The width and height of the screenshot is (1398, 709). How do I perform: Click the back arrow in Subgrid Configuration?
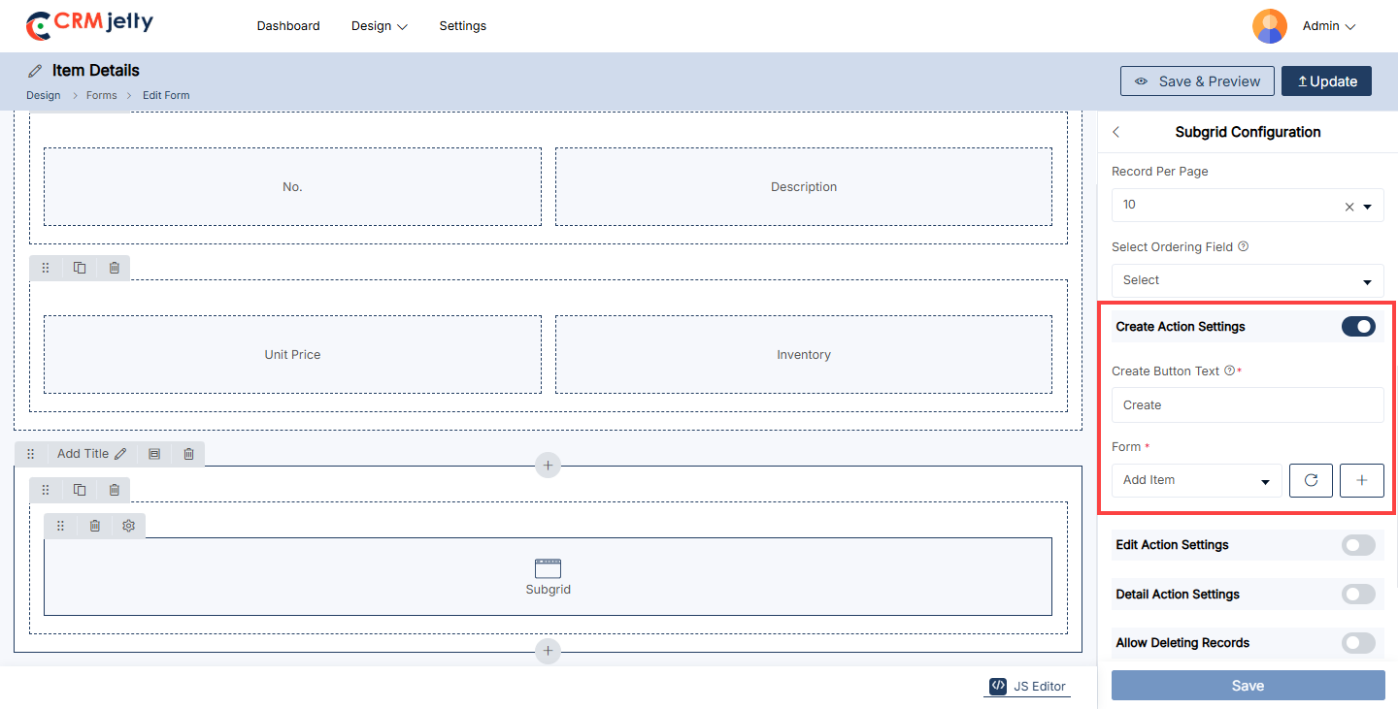coord(1116,132)
